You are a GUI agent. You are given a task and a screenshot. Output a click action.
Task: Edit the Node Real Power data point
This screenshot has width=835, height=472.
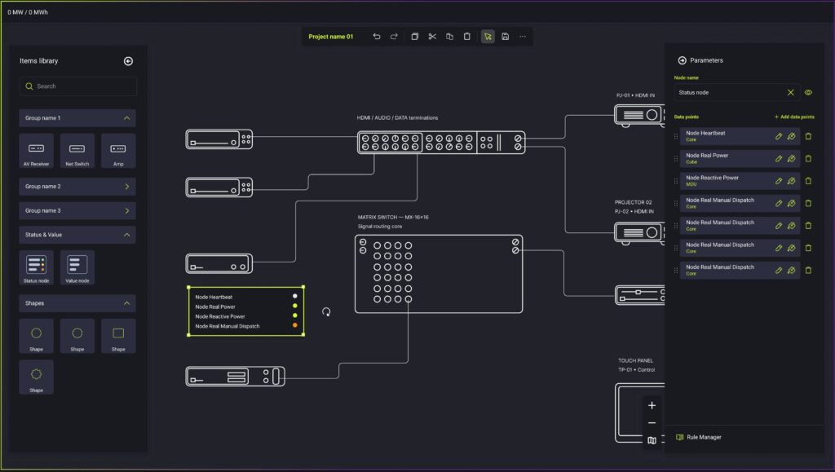[x=779, y=159]
